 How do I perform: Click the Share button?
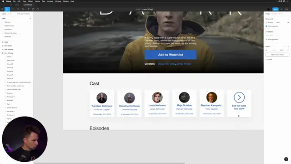point(276,9)
